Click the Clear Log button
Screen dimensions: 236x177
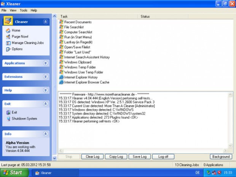[92, 157]
